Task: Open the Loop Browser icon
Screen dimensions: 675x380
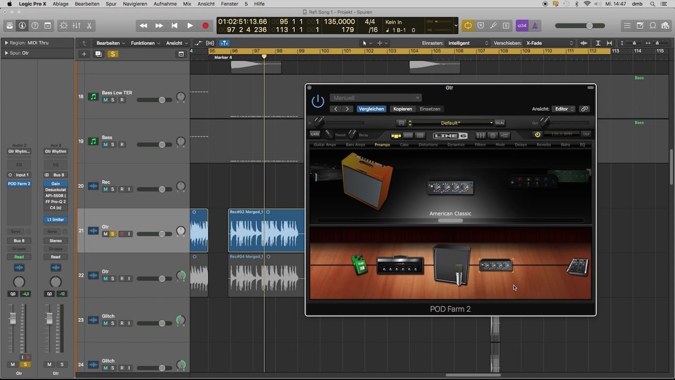Action: [653, 25]
